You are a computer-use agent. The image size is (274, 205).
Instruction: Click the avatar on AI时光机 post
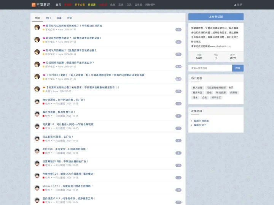point(37,151)
